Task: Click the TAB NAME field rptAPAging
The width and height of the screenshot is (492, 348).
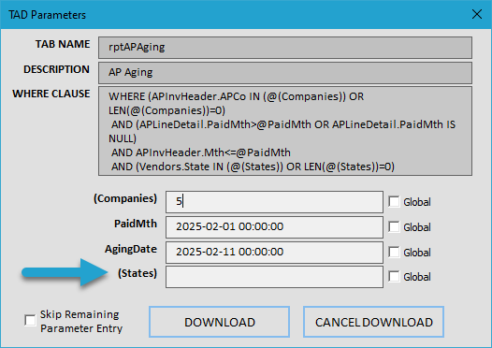Action: point(285,48)
